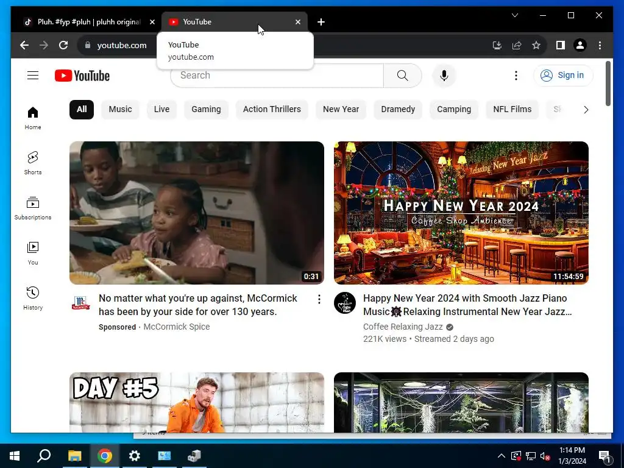Select the New Year chip
624x468 pixels.
pyautogui.click(x=341, y=110)
